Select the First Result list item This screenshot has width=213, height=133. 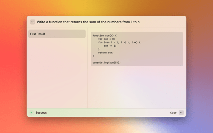tap(57, 34)
